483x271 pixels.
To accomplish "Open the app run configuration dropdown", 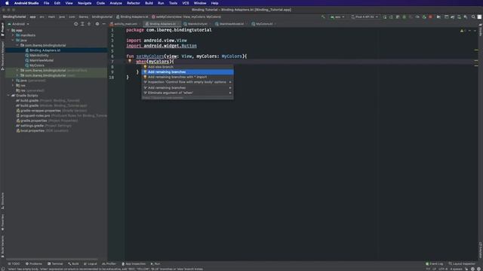I will (x=337, y=17).
